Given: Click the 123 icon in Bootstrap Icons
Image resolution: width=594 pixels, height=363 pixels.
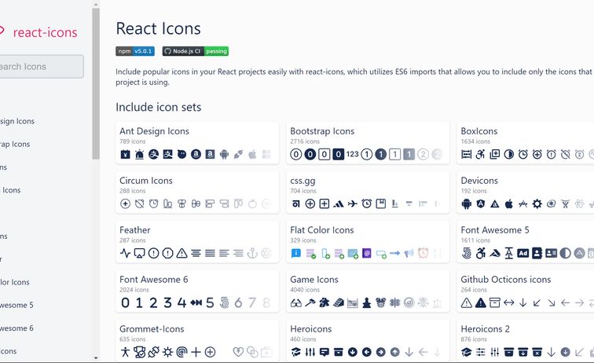Looking at the screenshot, I should 352,154.
